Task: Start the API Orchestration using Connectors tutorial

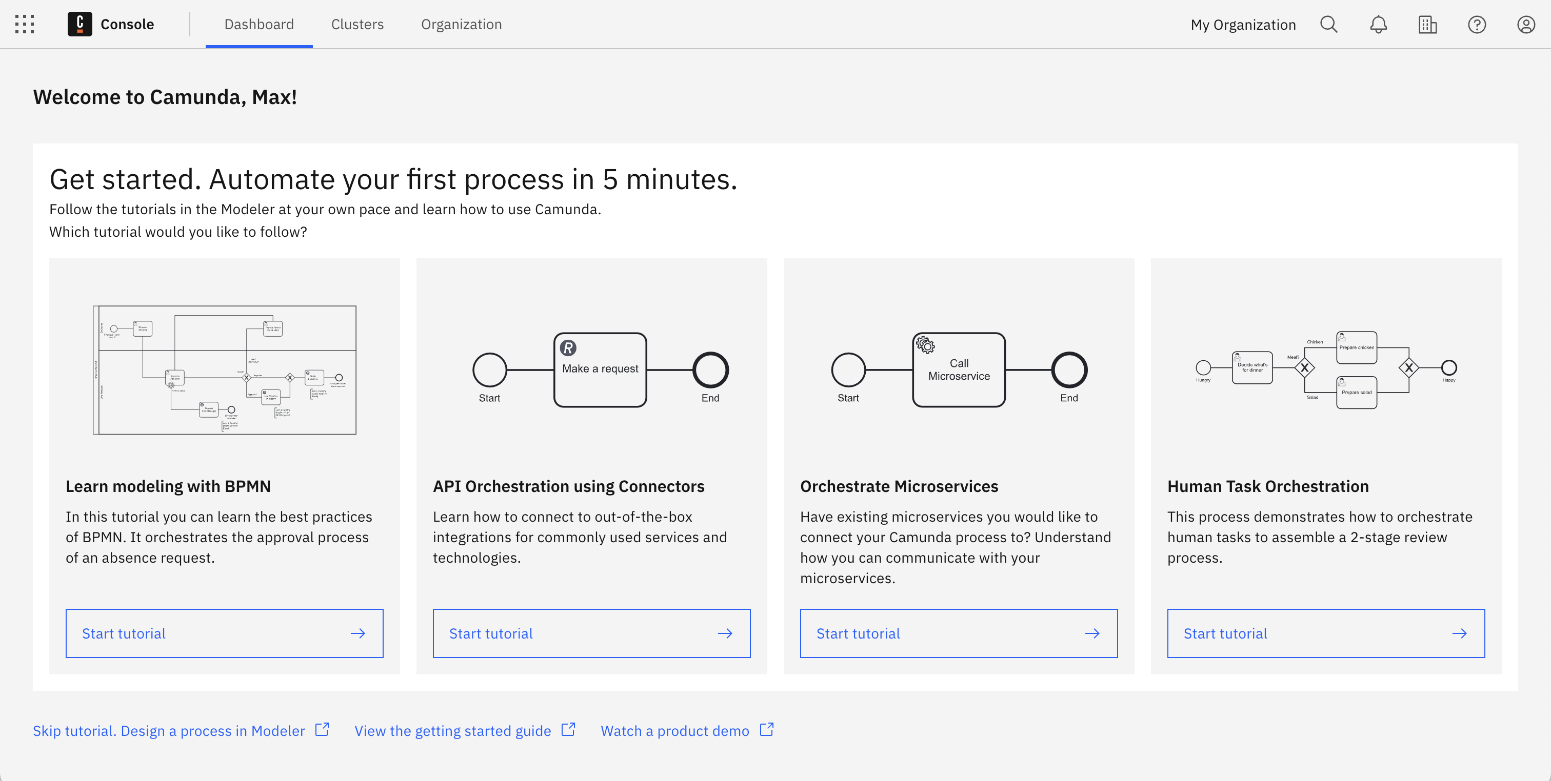Action: click(591, 633)
